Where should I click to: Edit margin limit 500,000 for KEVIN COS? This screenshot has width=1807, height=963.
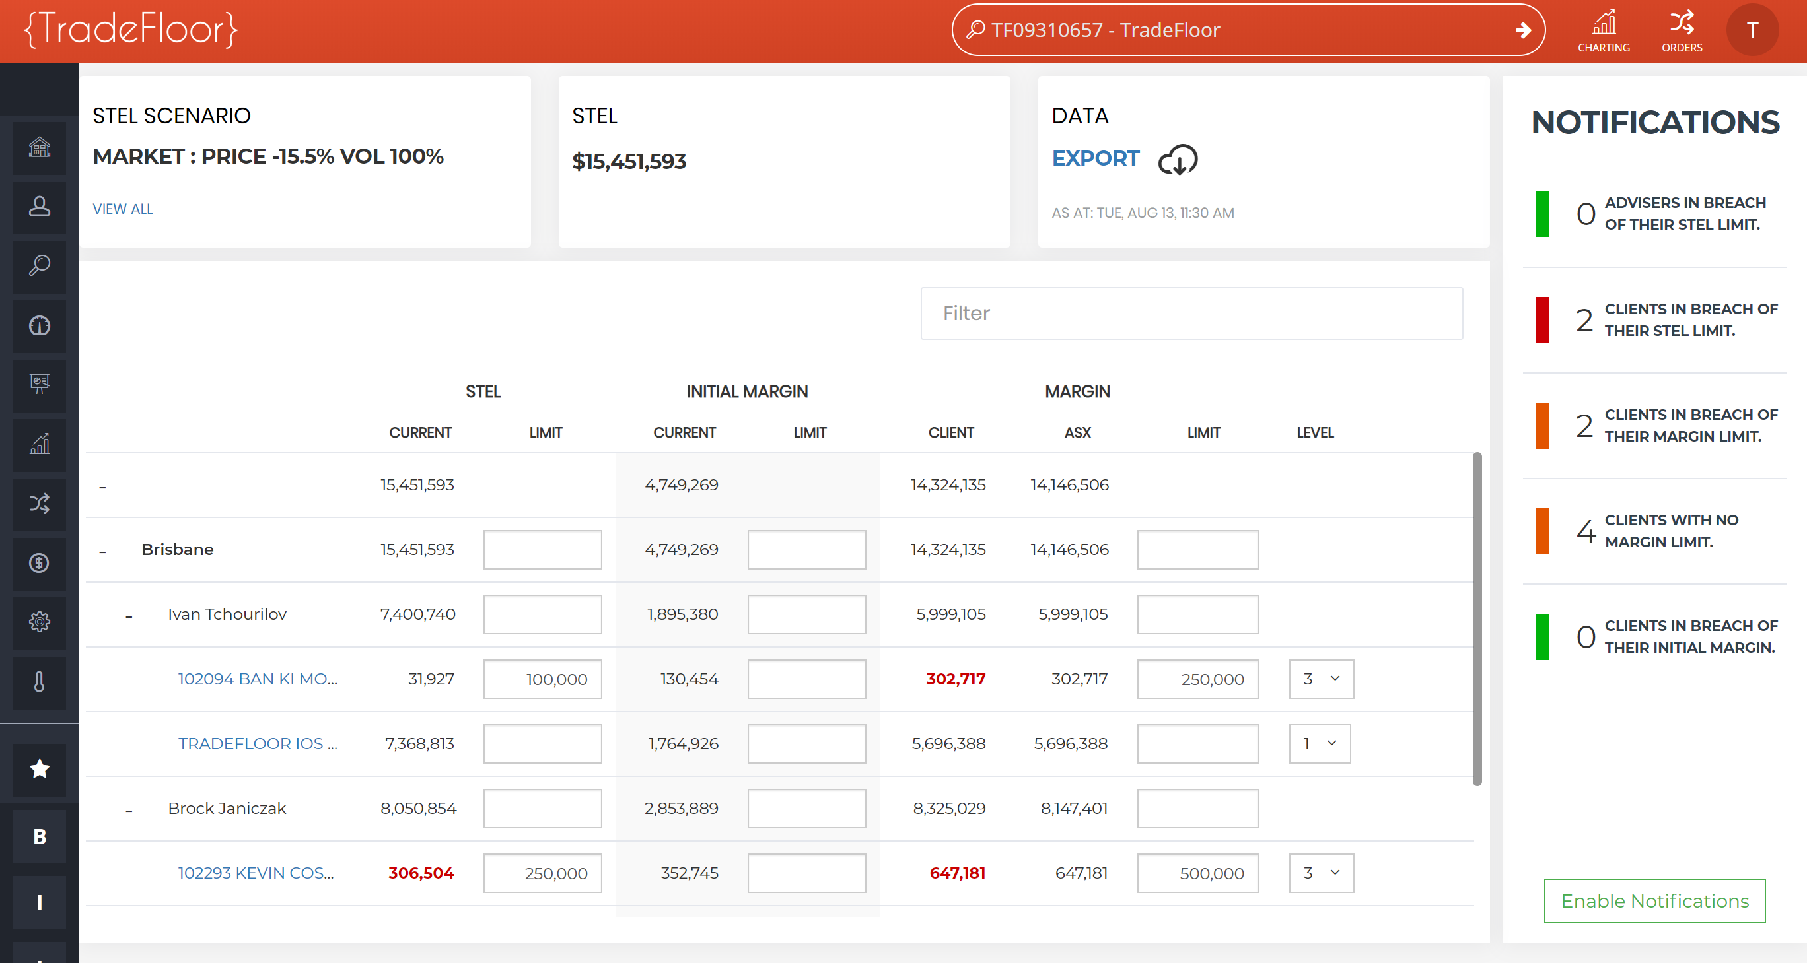(1197, 873)
